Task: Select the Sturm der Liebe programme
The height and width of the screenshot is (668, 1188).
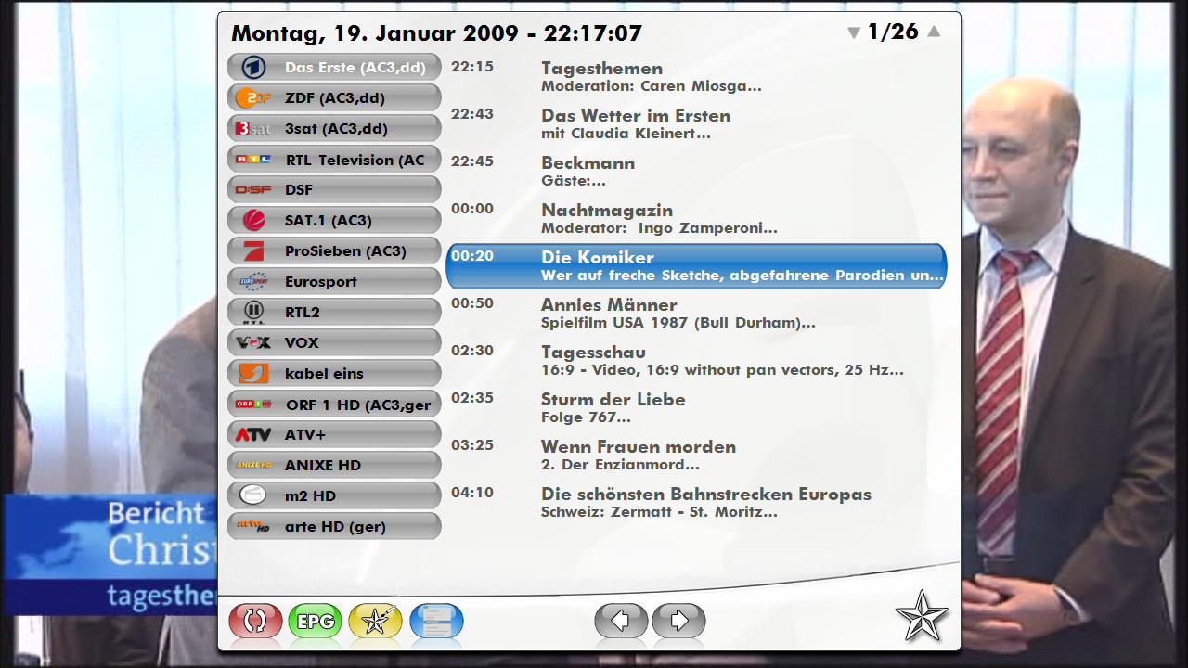Action: [696, 408]
